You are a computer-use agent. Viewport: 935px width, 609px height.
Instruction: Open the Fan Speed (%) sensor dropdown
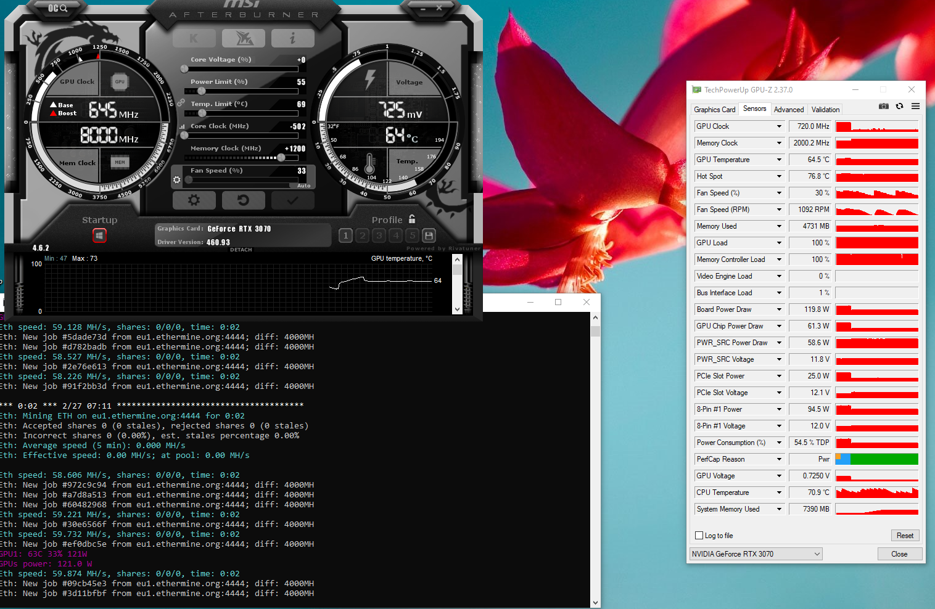coord(779,193)
